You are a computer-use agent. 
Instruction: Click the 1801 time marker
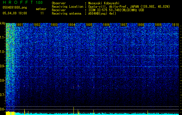(19, 25)
